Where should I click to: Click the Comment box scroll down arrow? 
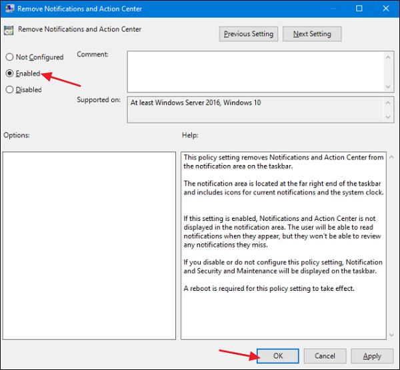click(x=388, y=87)
